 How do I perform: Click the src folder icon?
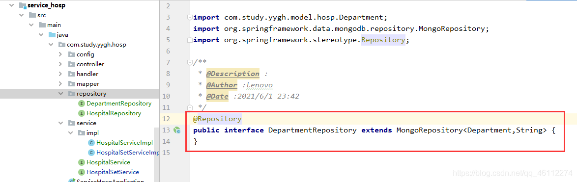coord(32,15)
